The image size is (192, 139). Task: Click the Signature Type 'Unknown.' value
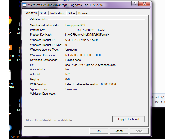71,89
